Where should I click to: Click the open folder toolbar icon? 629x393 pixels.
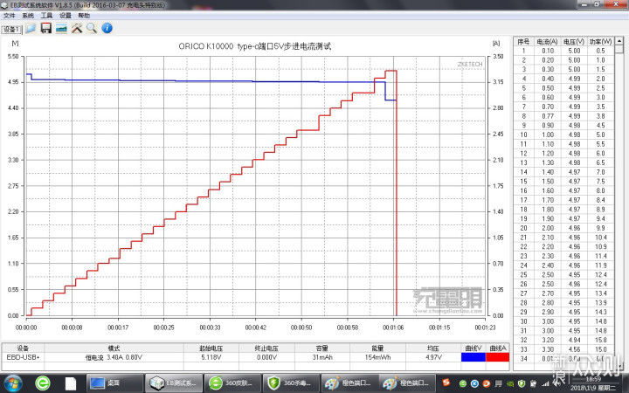point(31,28)
